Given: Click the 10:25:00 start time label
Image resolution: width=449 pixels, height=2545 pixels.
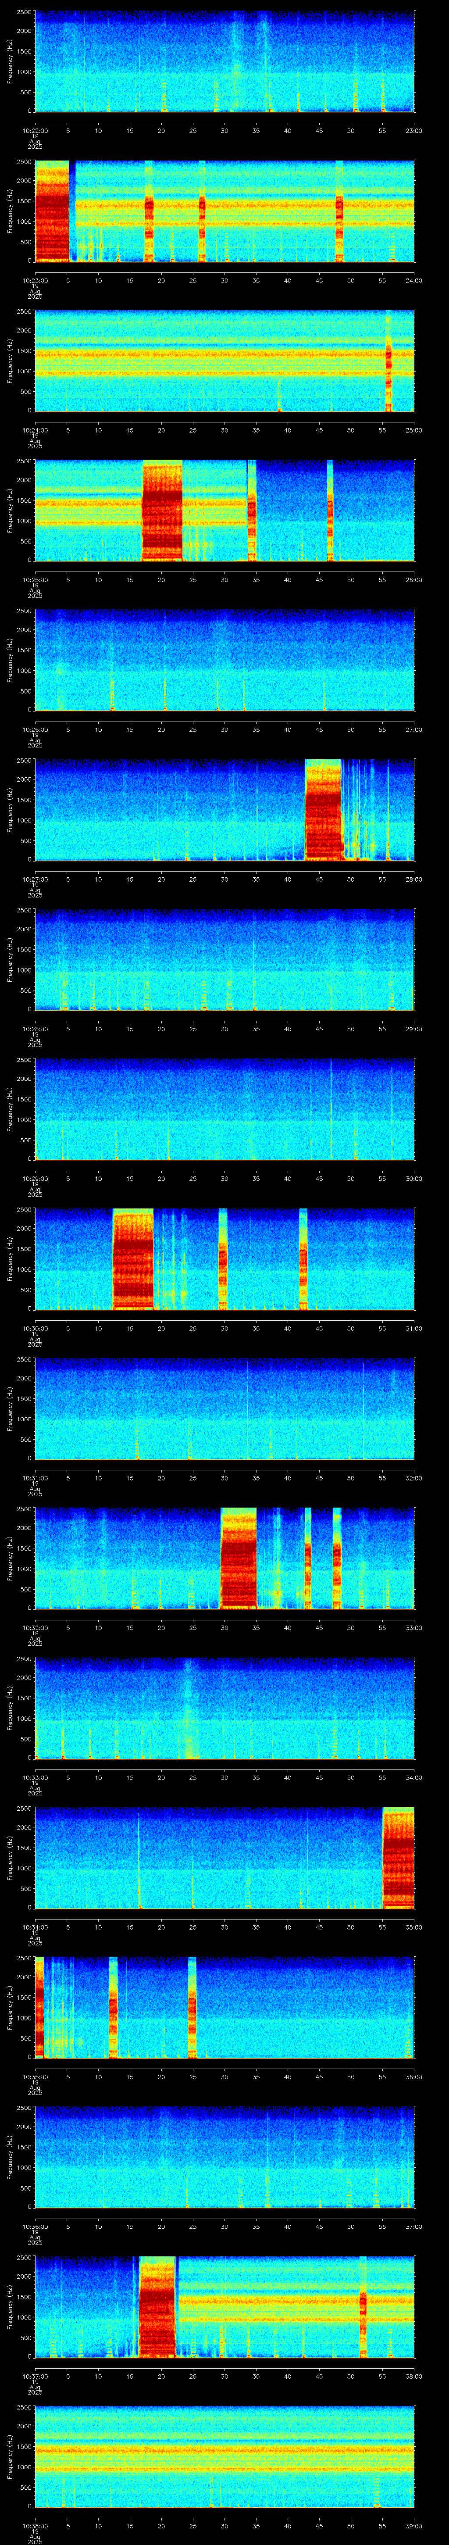Looking at the screenshot, I should pyautogui.click(x=35, y=579).
